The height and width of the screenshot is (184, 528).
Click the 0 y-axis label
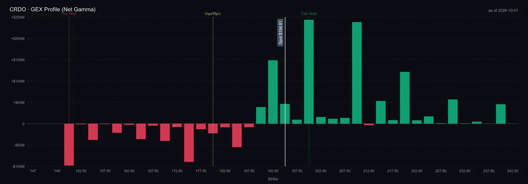point(23,124)
